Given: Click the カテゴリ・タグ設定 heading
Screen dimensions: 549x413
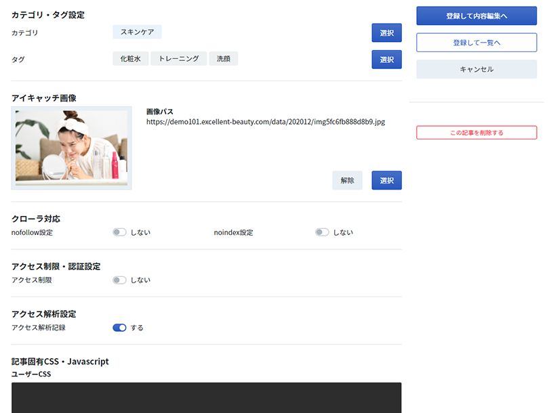Looking at the screenshot, I should coord(48,15).
